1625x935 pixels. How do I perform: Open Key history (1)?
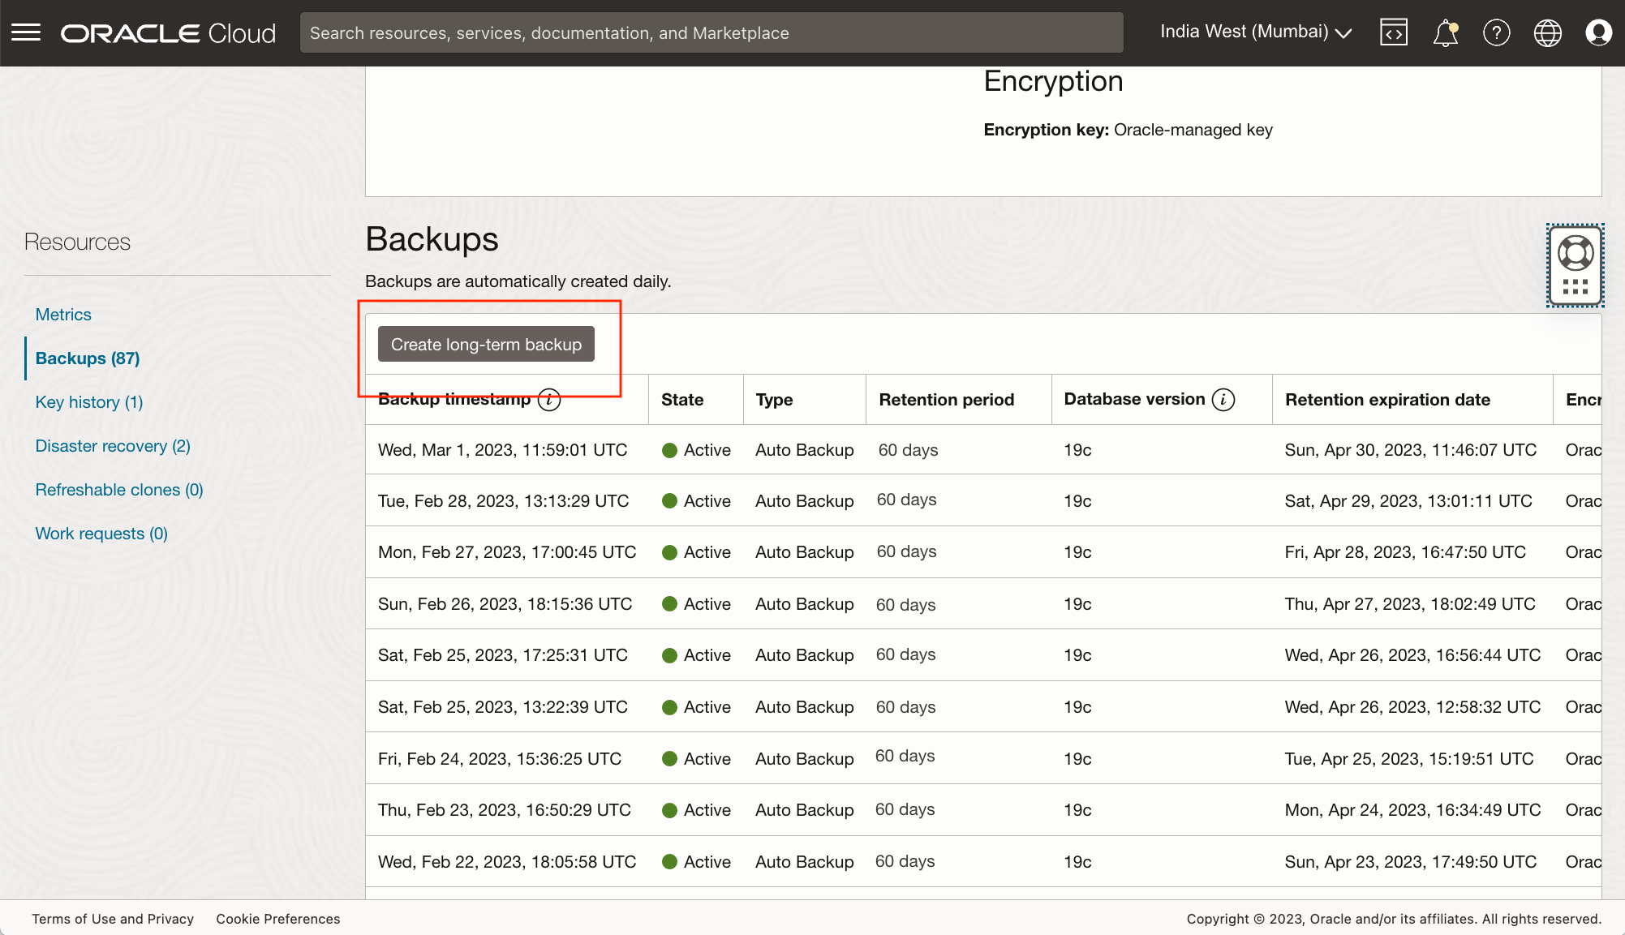point(88,401)
